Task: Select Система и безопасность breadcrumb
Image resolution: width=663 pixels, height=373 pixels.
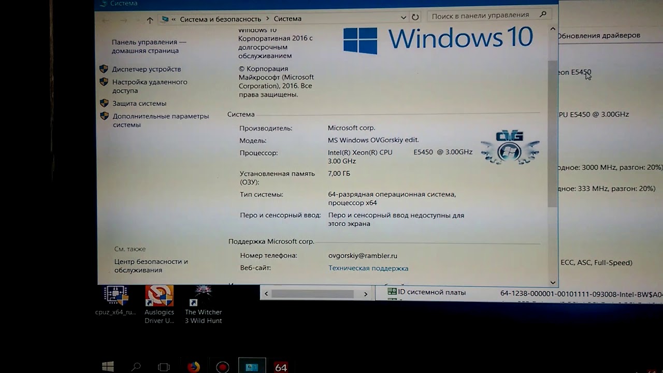Action: 221,19
